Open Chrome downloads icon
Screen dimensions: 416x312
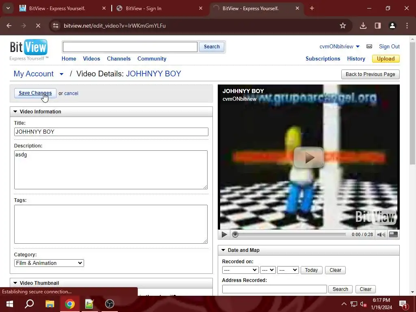363,26
